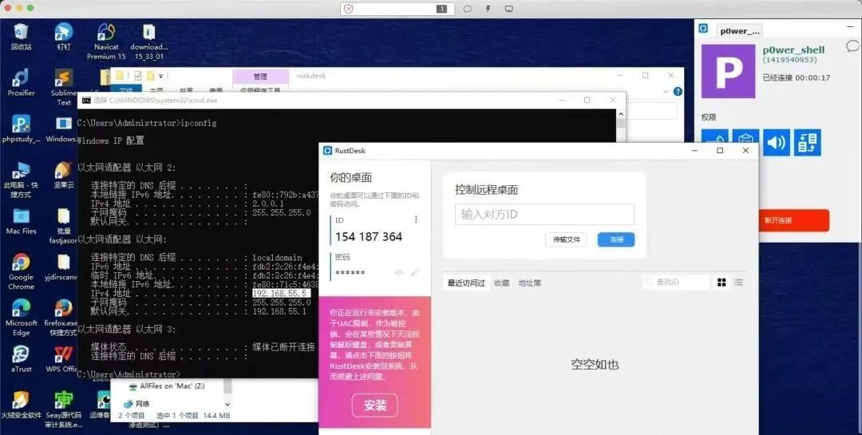The image size is (862, 435).
Task: Open the 文件 tab in Explorer window
Action: 126,90
